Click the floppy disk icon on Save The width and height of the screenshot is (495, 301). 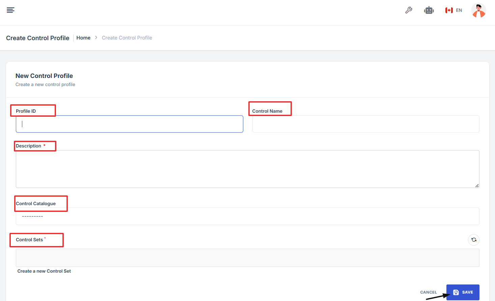[456, 292]
